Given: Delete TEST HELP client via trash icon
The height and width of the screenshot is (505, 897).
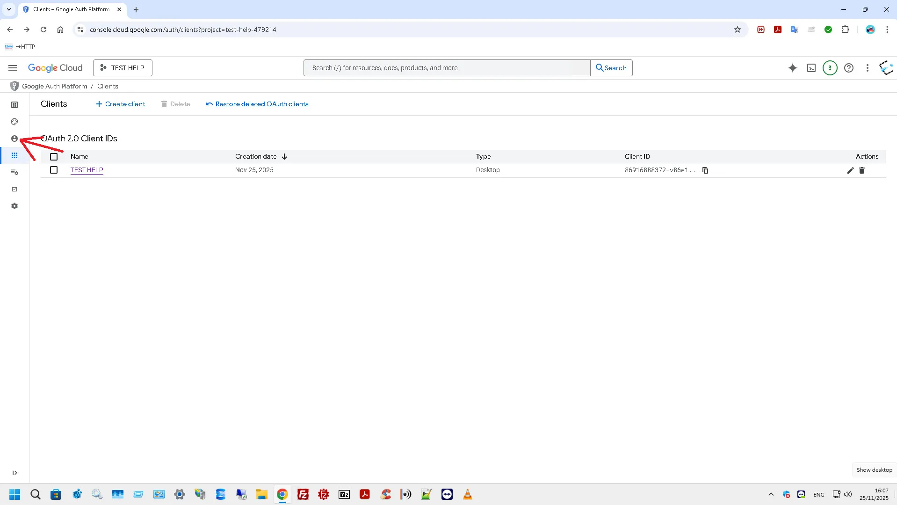Looking at the screenshot, I should click(862, 170).
